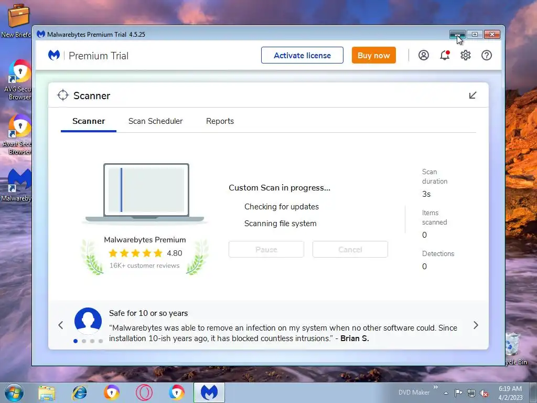The width and height of the screenshot is (537, 403).
Task: Switch to the Scanner tab
Action: click(89, 121)
